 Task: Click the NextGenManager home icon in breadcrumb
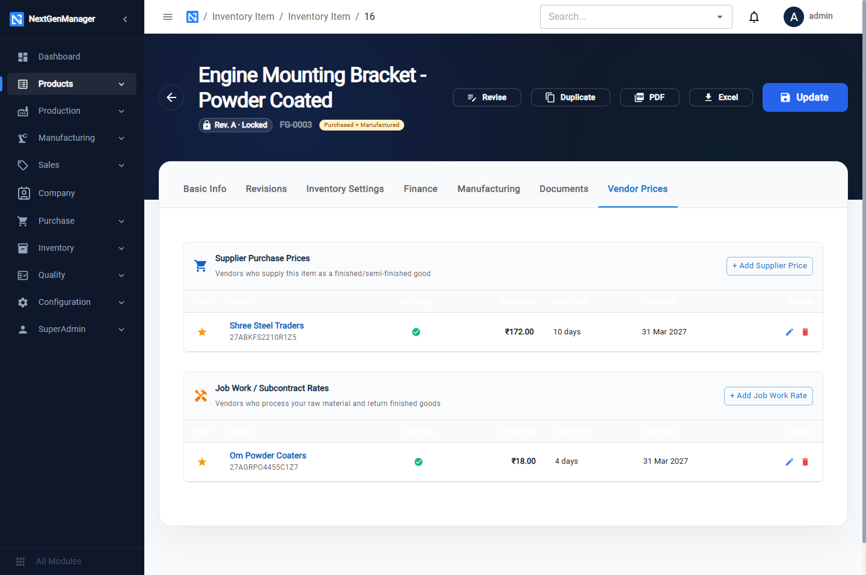(x=192, y=17)
